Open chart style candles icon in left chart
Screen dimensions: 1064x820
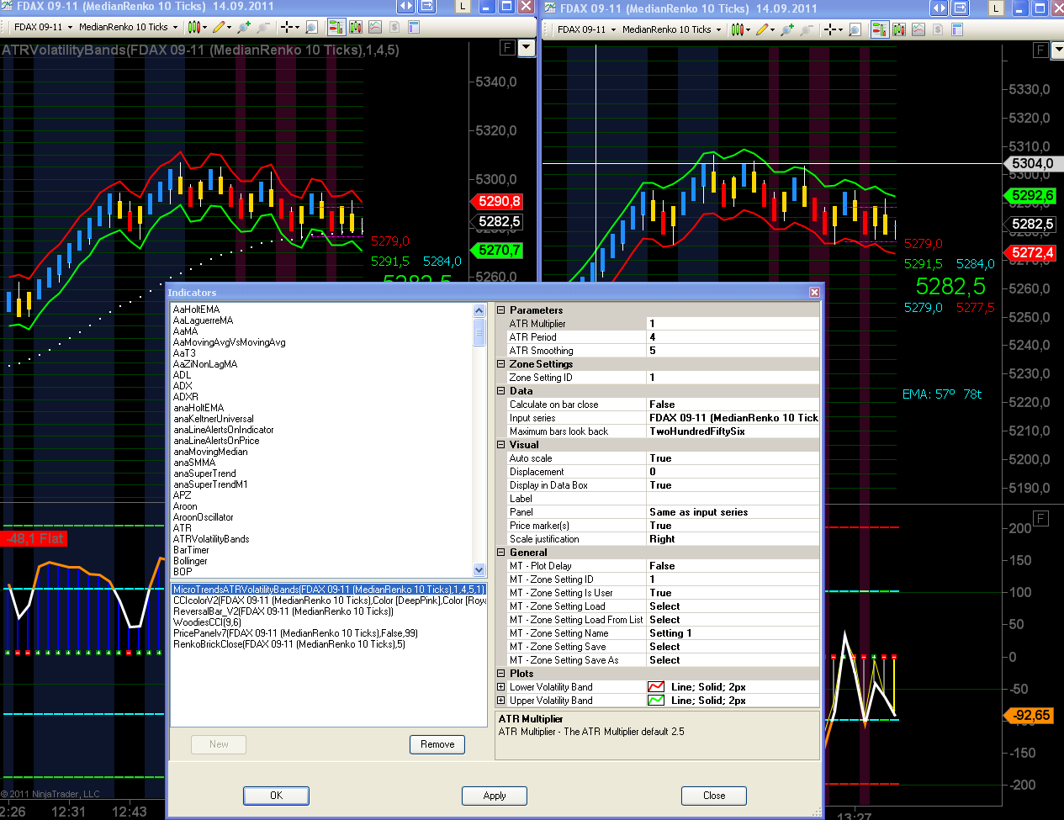(194, 27)
